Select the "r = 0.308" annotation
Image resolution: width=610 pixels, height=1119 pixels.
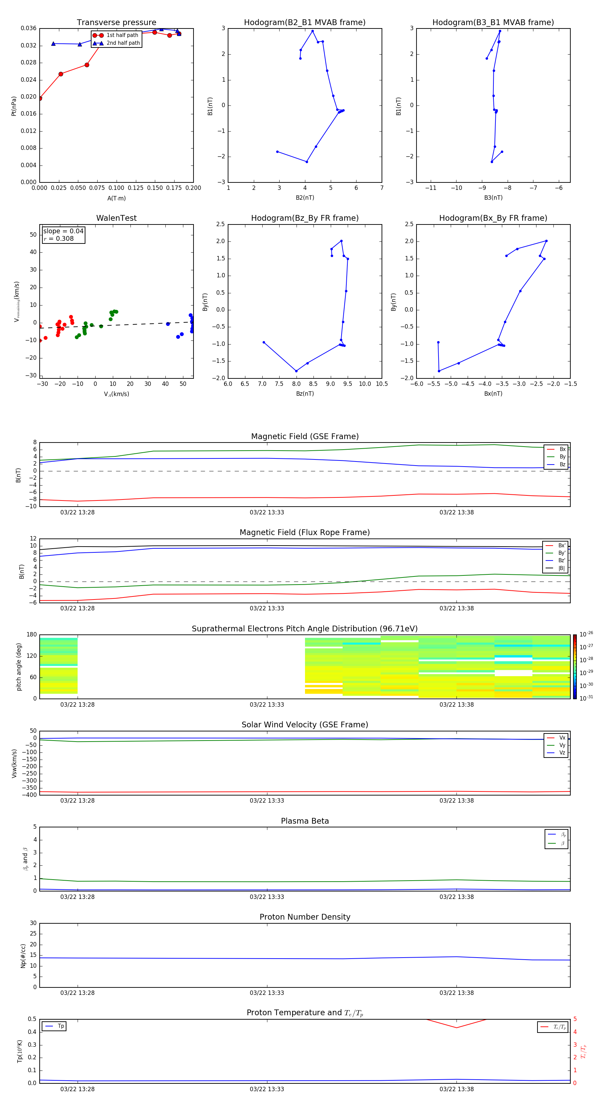(x=59, y=239)
